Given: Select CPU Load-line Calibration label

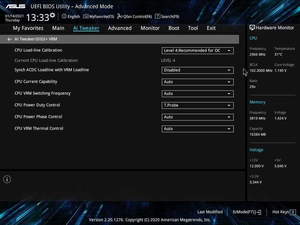Looking at the screenshot, I should (38, 50).
